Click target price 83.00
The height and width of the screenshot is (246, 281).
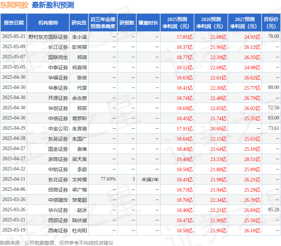click(x=274, y=118)
